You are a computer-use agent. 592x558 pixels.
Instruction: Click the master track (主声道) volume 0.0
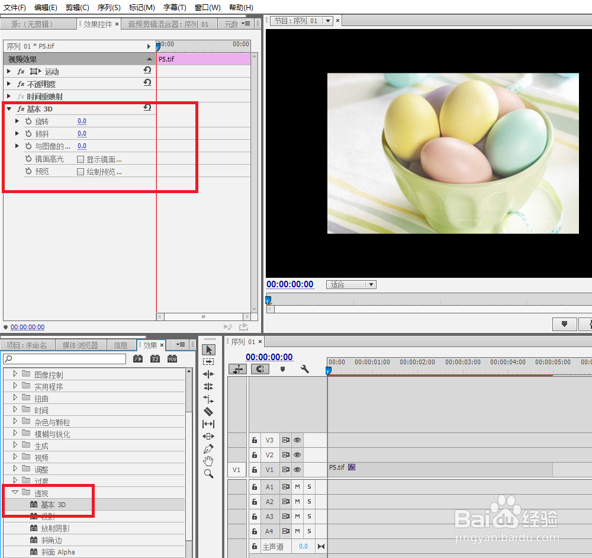303,546
